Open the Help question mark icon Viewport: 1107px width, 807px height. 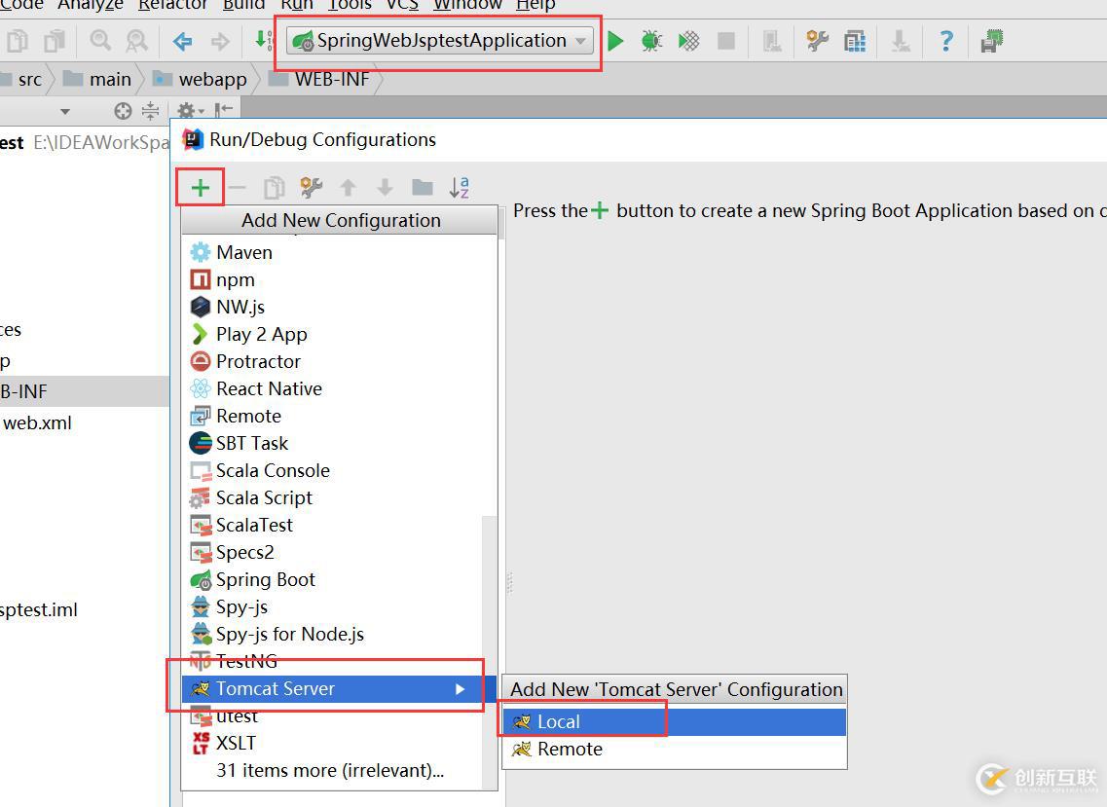946,41
